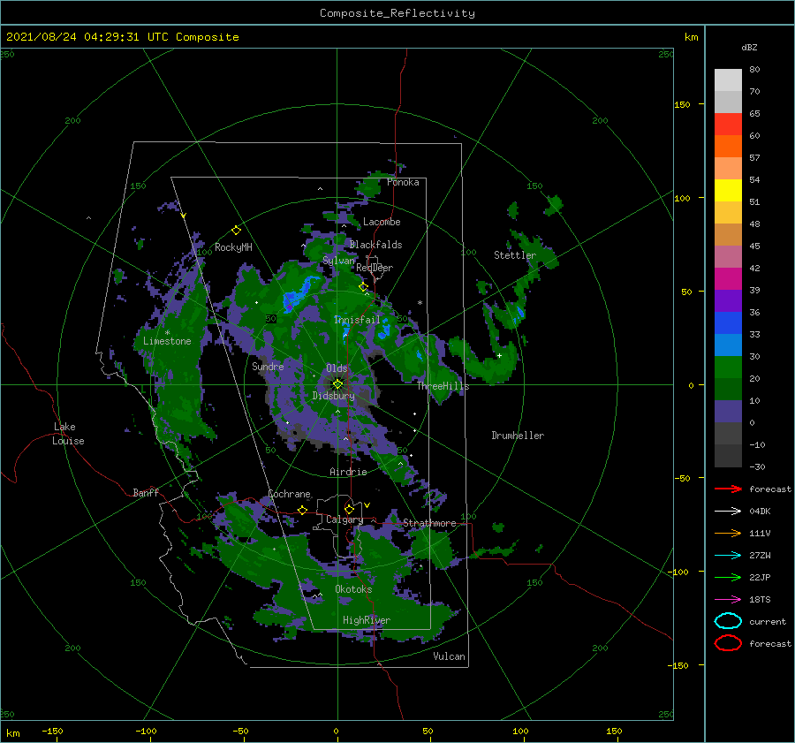This screenshot has height=743, width=795.
Task: Click the yellow station marker near RockyMH
Action: click(236, 231)
